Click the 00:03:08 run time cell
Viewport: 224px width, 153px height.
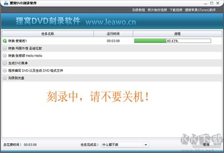[x=113, y=41]
